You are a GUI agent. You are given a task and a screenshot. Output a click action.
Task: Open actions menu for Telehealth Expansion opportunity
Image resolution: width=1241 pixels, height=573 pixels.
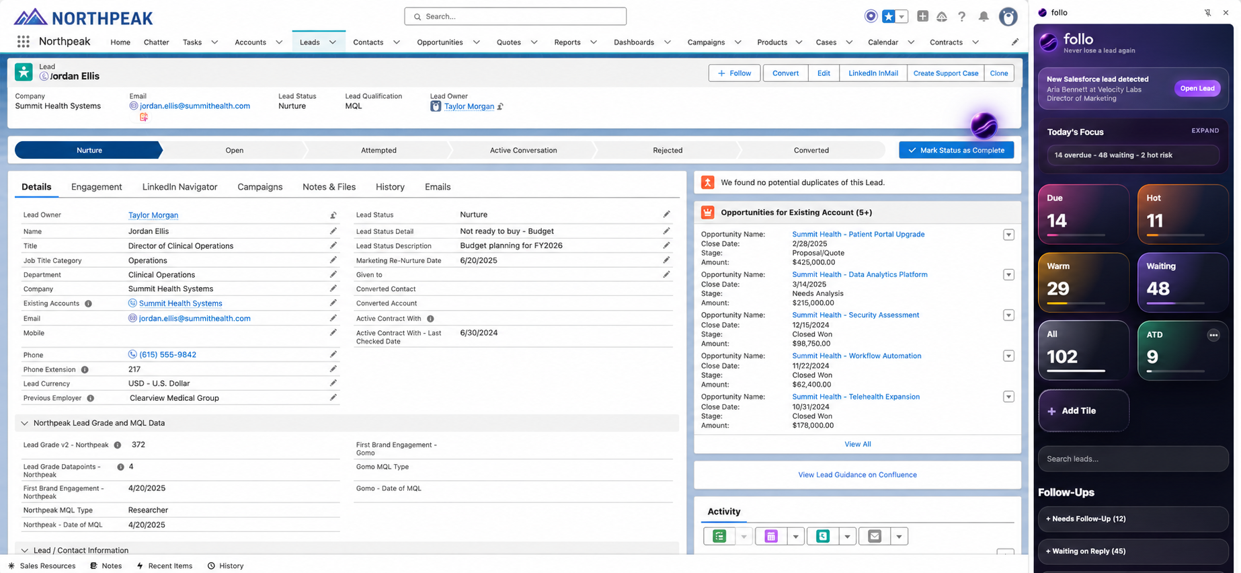coord(1008,397)
